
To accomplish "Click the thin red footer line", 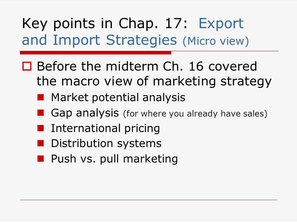I will point(149,200).
